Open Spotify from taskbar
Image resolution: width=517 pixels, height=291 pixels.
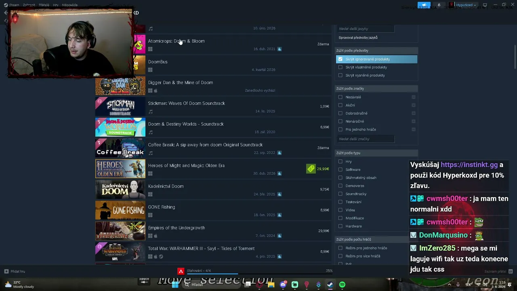point(342,285)
